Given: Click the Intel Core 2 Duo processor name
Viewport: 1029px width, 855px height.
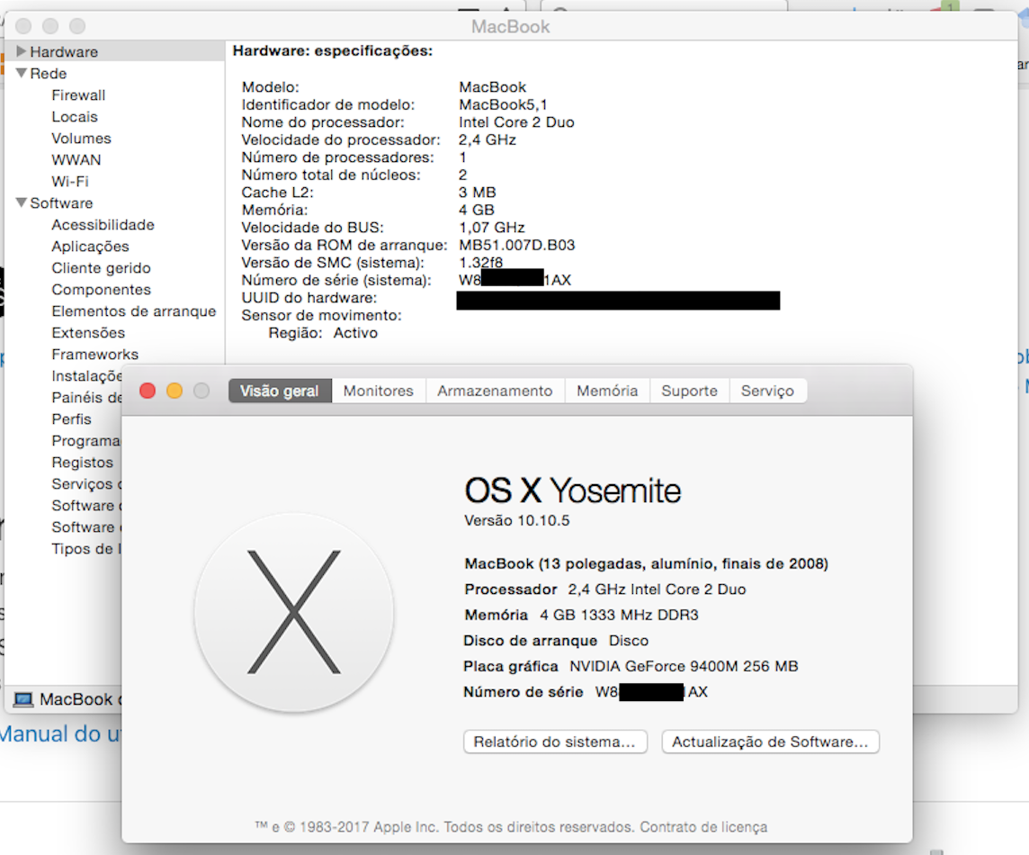Looking at the screenshot, I should click(x=516, y=122).
